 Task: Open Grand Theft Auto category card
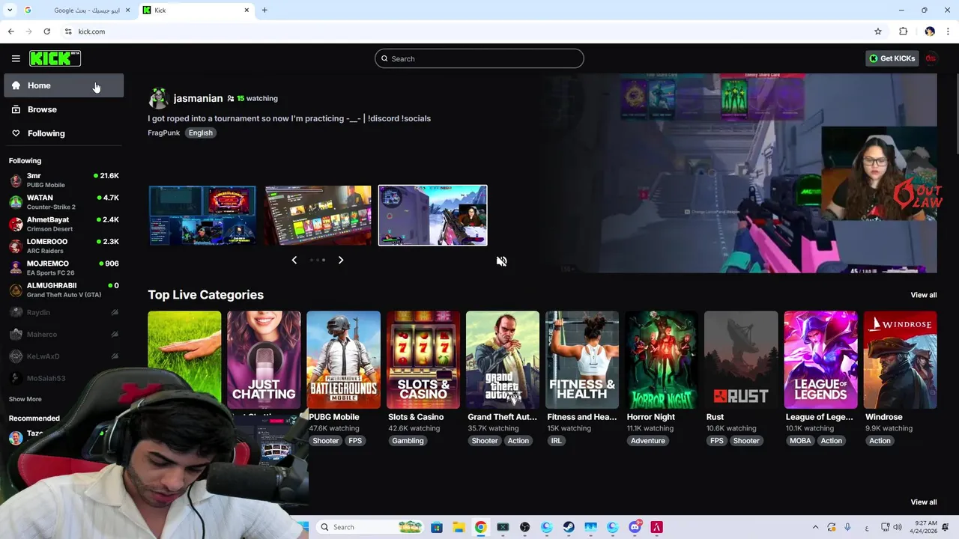pyautogui.click(x=502, y=360)
